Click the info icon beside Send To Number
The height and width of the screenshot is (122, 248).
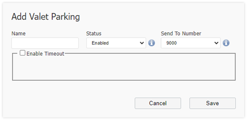[x=226, y=43]
